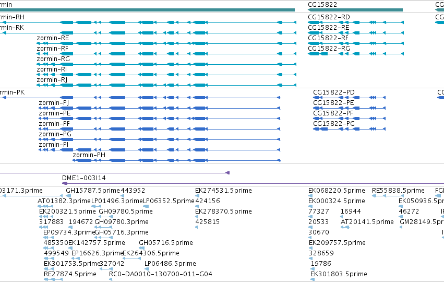Click the DME1-003I14 clone label
The height and width of the screenshot is (282, 444).
coord(84,178)
